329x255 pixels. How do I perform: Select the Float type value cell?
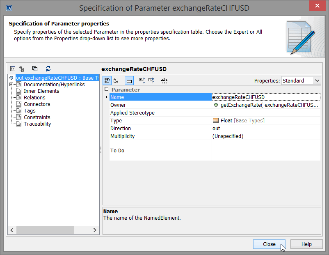click(x=266, y=121)
